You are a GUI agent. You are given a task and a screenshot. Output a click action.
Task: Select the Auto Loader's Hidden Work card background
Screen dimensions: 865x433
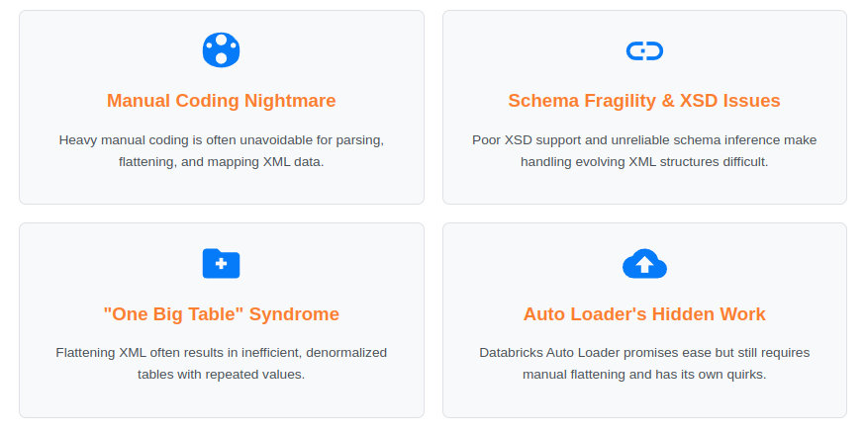(644, 320)
